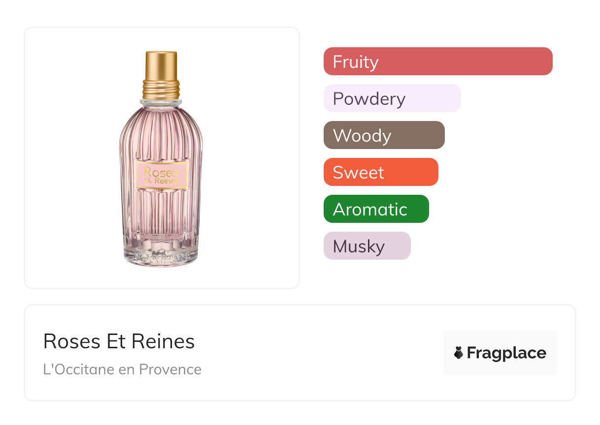Click the Fragplace wordmark text
Image resolution: width=600 pixels, height=425 pixels.
[506, 353]
